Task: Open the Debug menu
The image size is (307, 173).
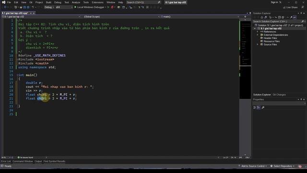Action: click(58, 2)
